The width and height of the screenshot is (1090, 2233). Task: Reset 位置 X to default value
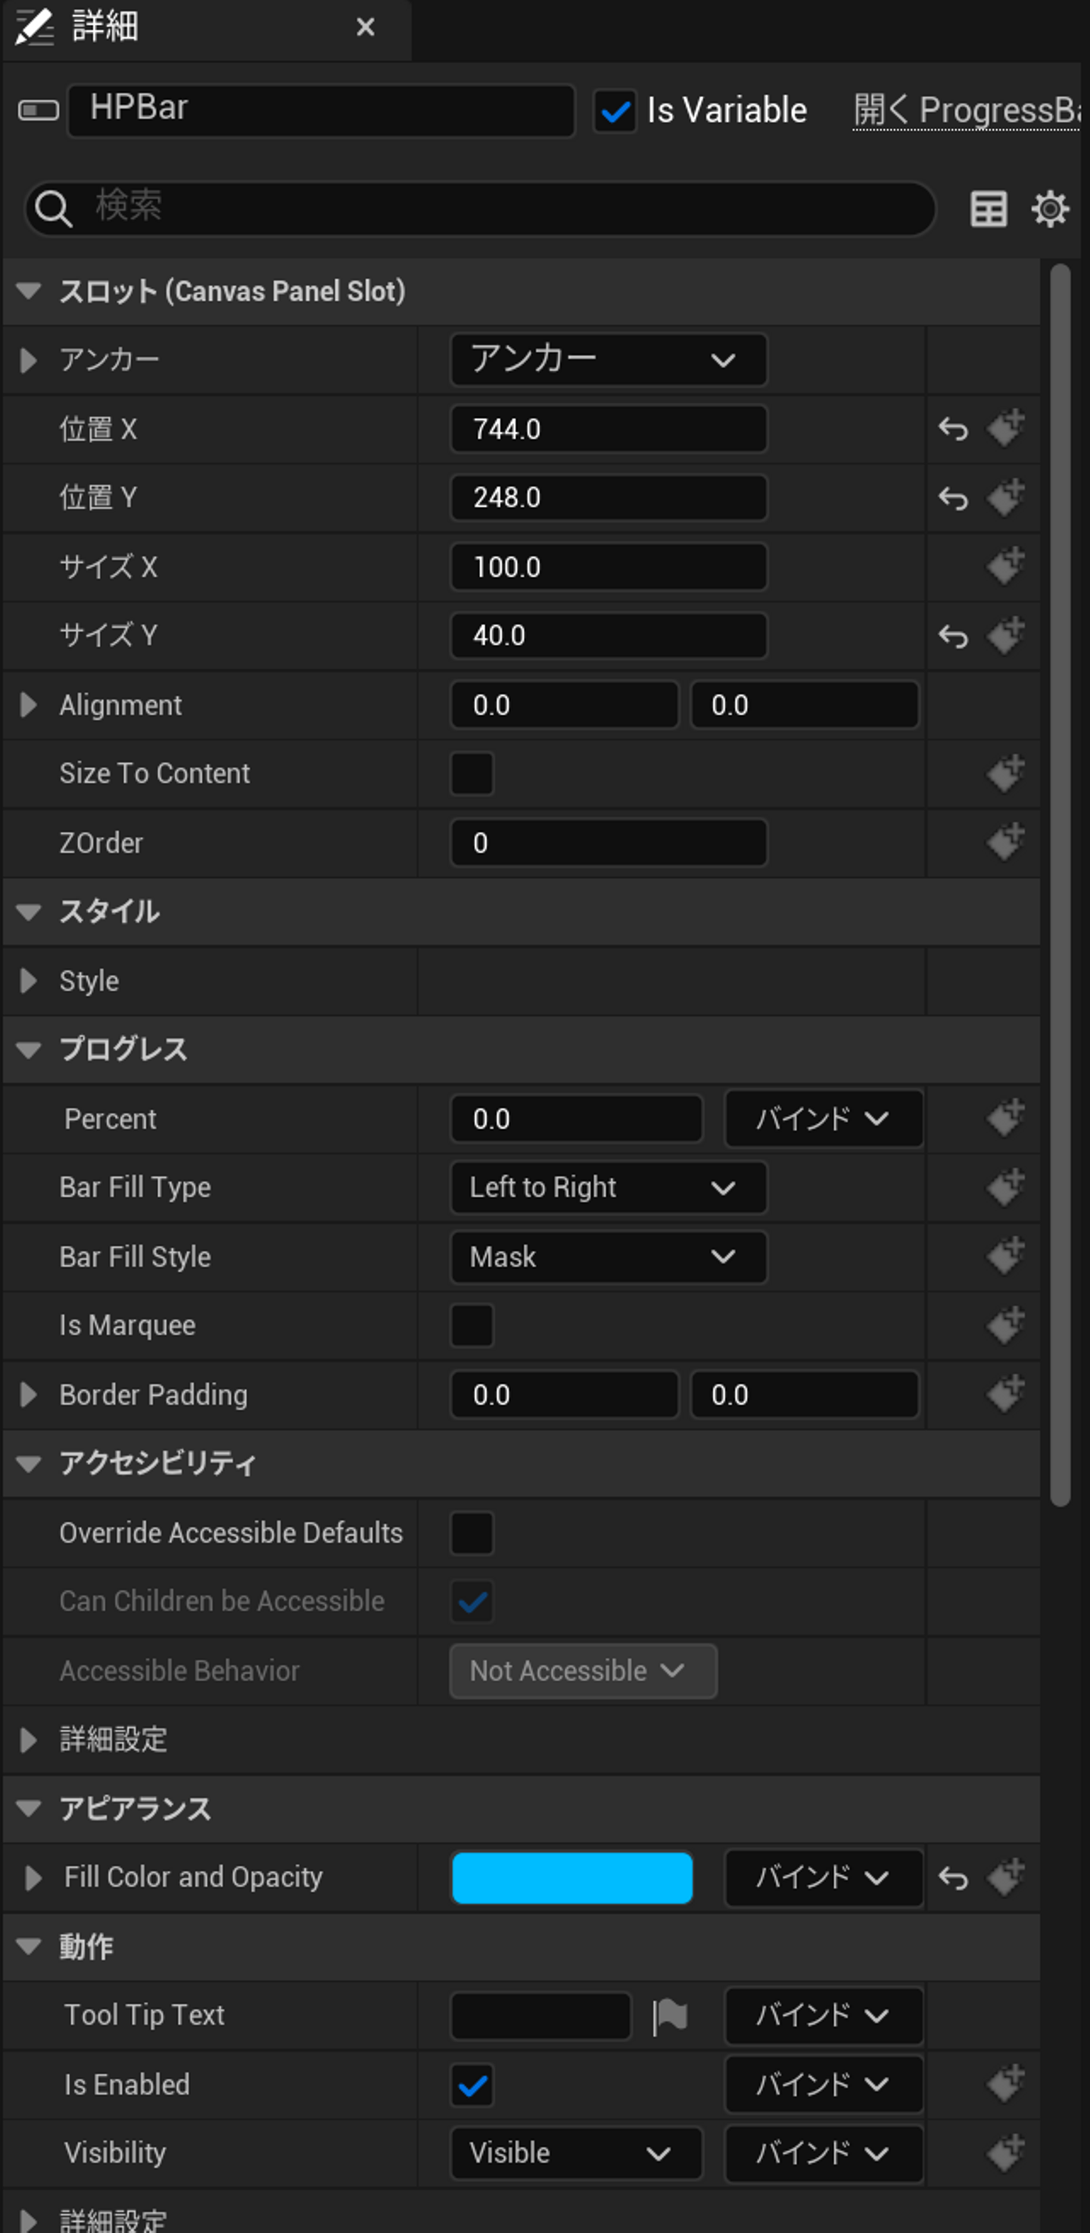coord(953,429)
